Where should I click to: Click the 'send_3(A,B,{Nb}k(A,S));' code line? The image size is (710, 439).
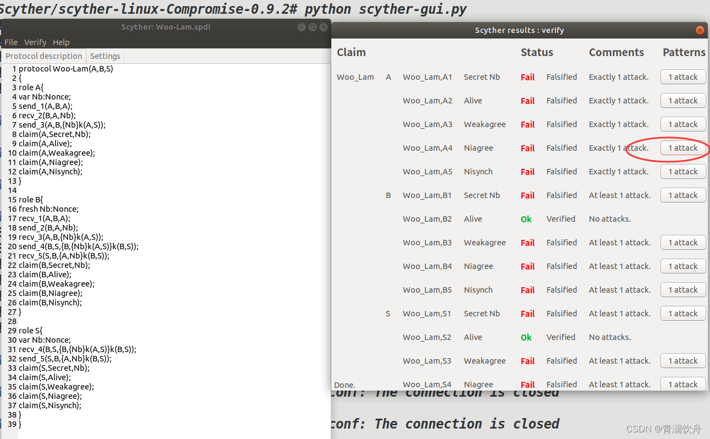click(62, 125)
